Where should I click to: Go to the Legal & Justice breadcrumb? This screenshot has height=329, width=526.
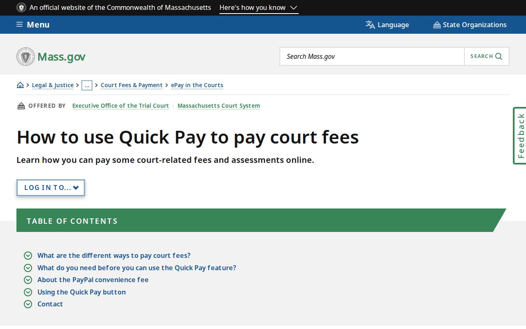(x=53, y=85)
